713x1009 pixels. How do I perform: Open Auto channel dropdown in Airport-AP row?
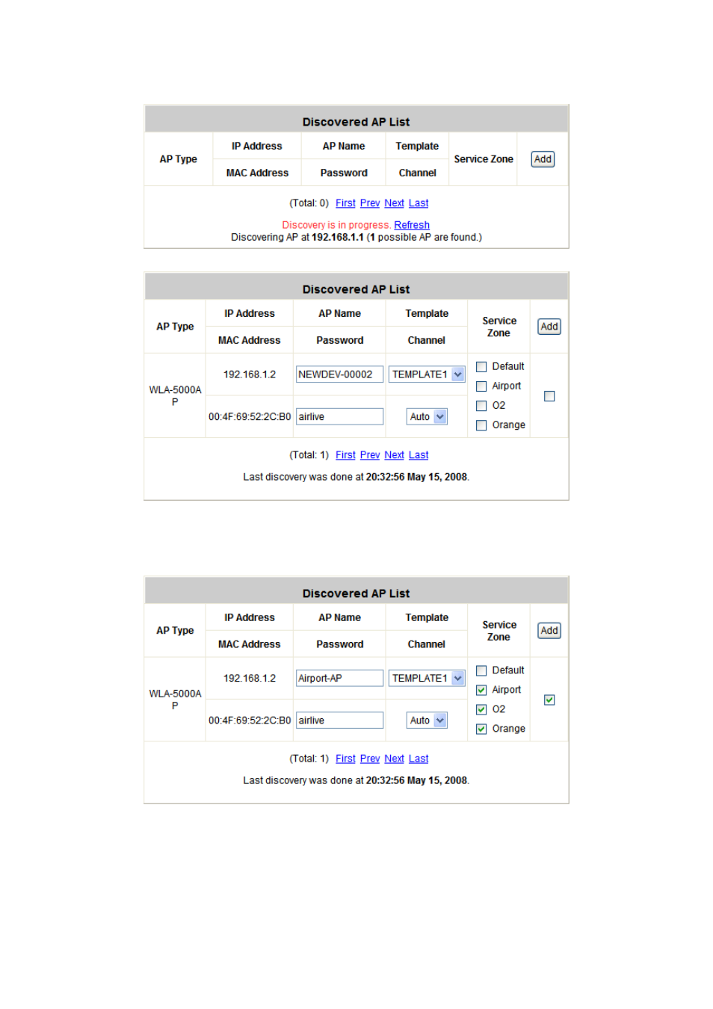[x=427, y=721]
